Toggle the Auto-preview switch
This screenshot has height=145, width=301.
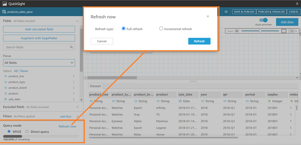point(263,20)
